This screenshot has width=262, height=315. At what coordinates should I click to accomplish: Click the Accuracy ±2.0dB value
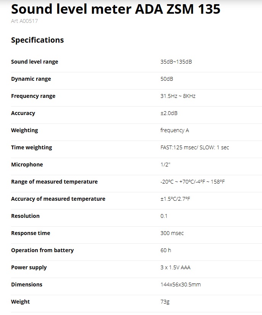(x=169, y=113)
